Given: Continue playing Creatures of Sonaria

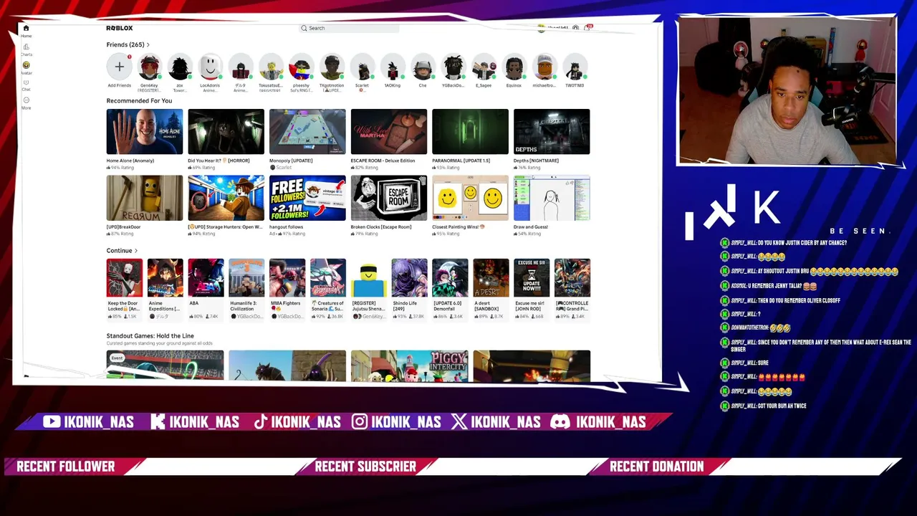Looking at the screenshot, I should [x=328, y=278].
